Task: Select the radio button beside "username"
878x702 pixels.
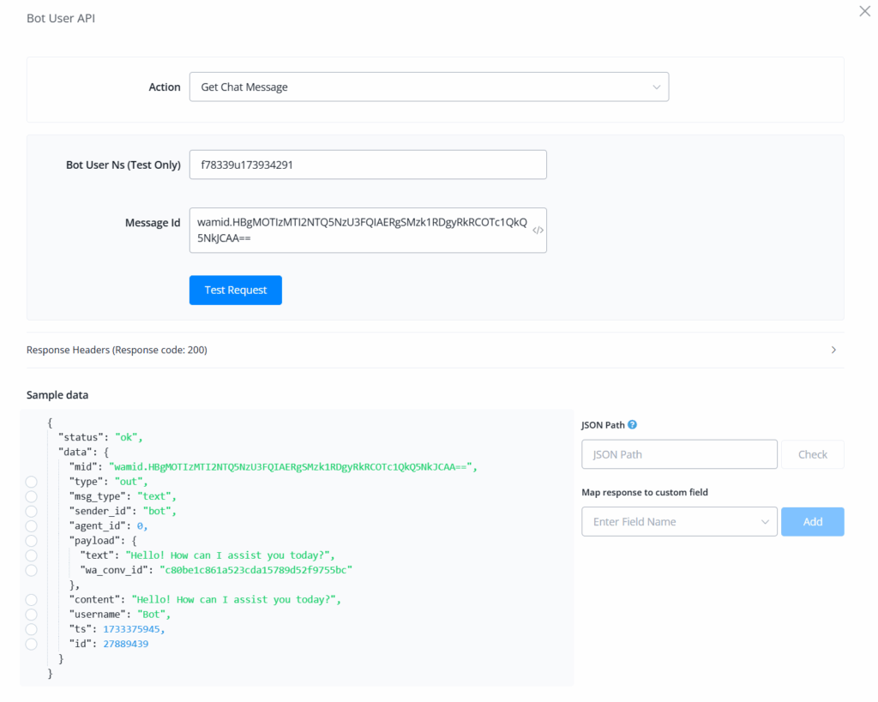Action: point(32,615)
